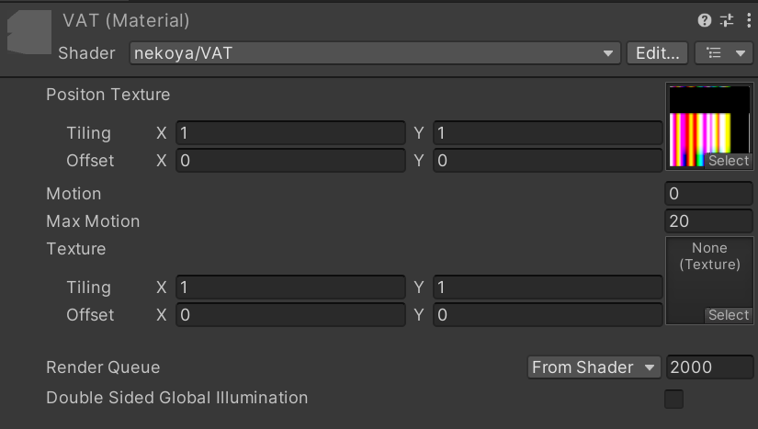Viewport: 758px width, 429px height.
Task: Click the Max Motion value field
Action: point(708,221)
